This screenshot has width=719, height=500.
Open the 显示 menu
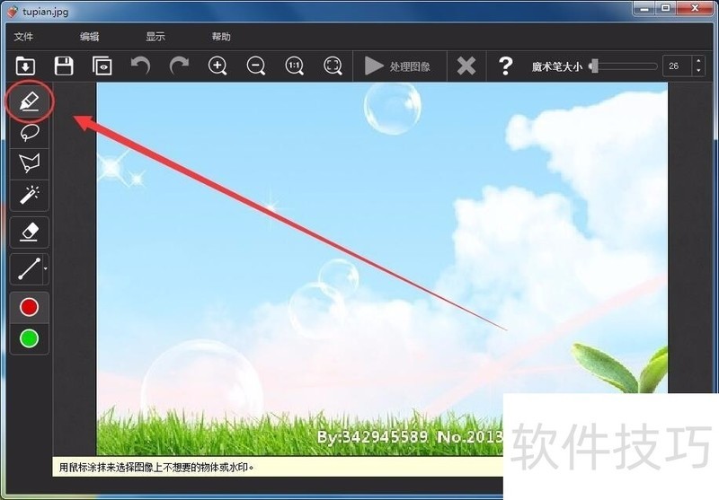click(x=155, y=37)
